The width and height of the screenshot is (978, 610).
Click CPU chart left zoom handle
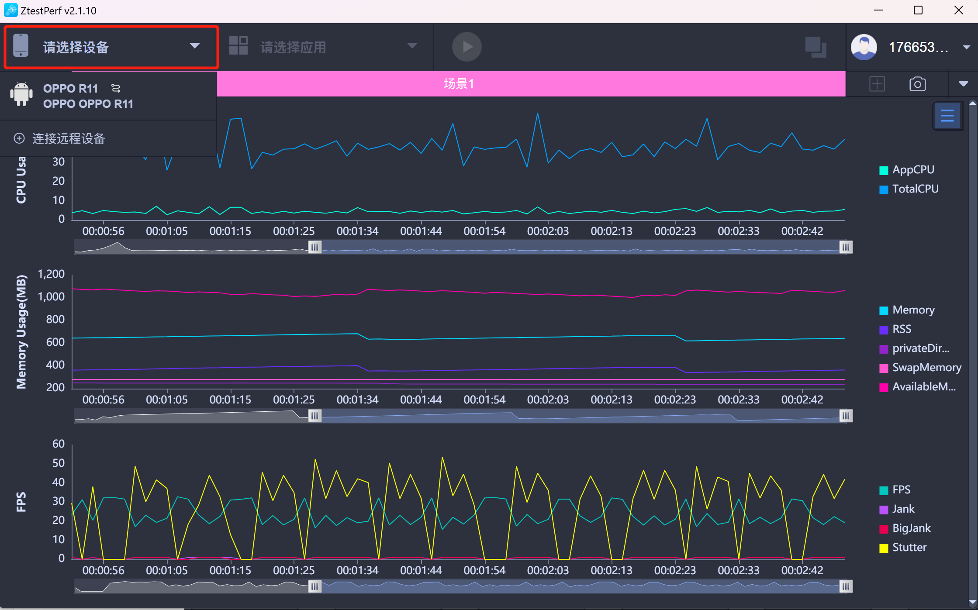314,247
